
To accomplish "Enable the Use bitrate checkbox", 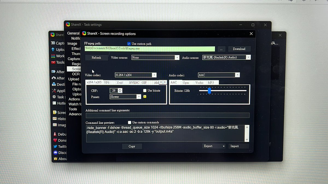I will point(145,91).
